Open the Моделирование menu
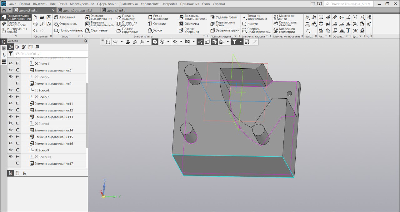Screen dimensions: 400x212 [82, 4]
